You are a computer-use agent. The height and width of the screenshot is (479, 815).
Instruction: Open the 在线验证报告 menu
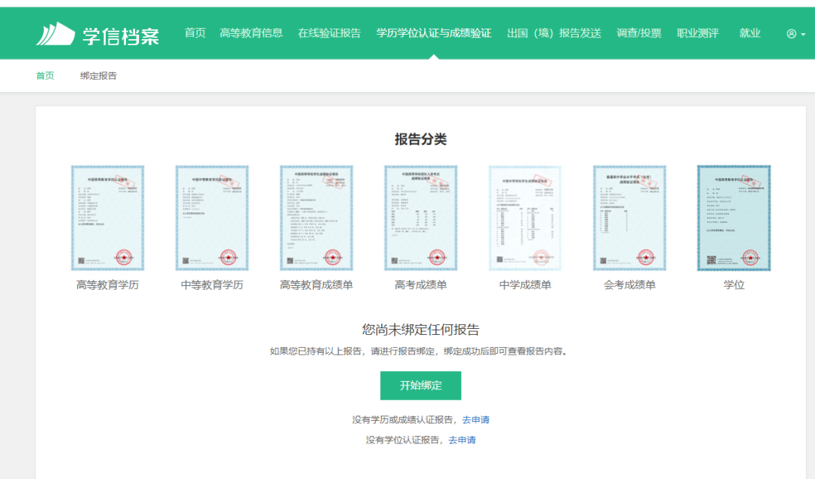[x=330, y=33]
